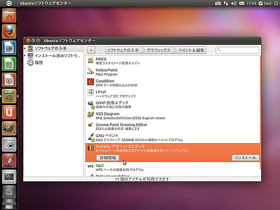280x210 pixels.
Task: Click the ペイント & 編集 breadcrumb
Action: [191, 50]
